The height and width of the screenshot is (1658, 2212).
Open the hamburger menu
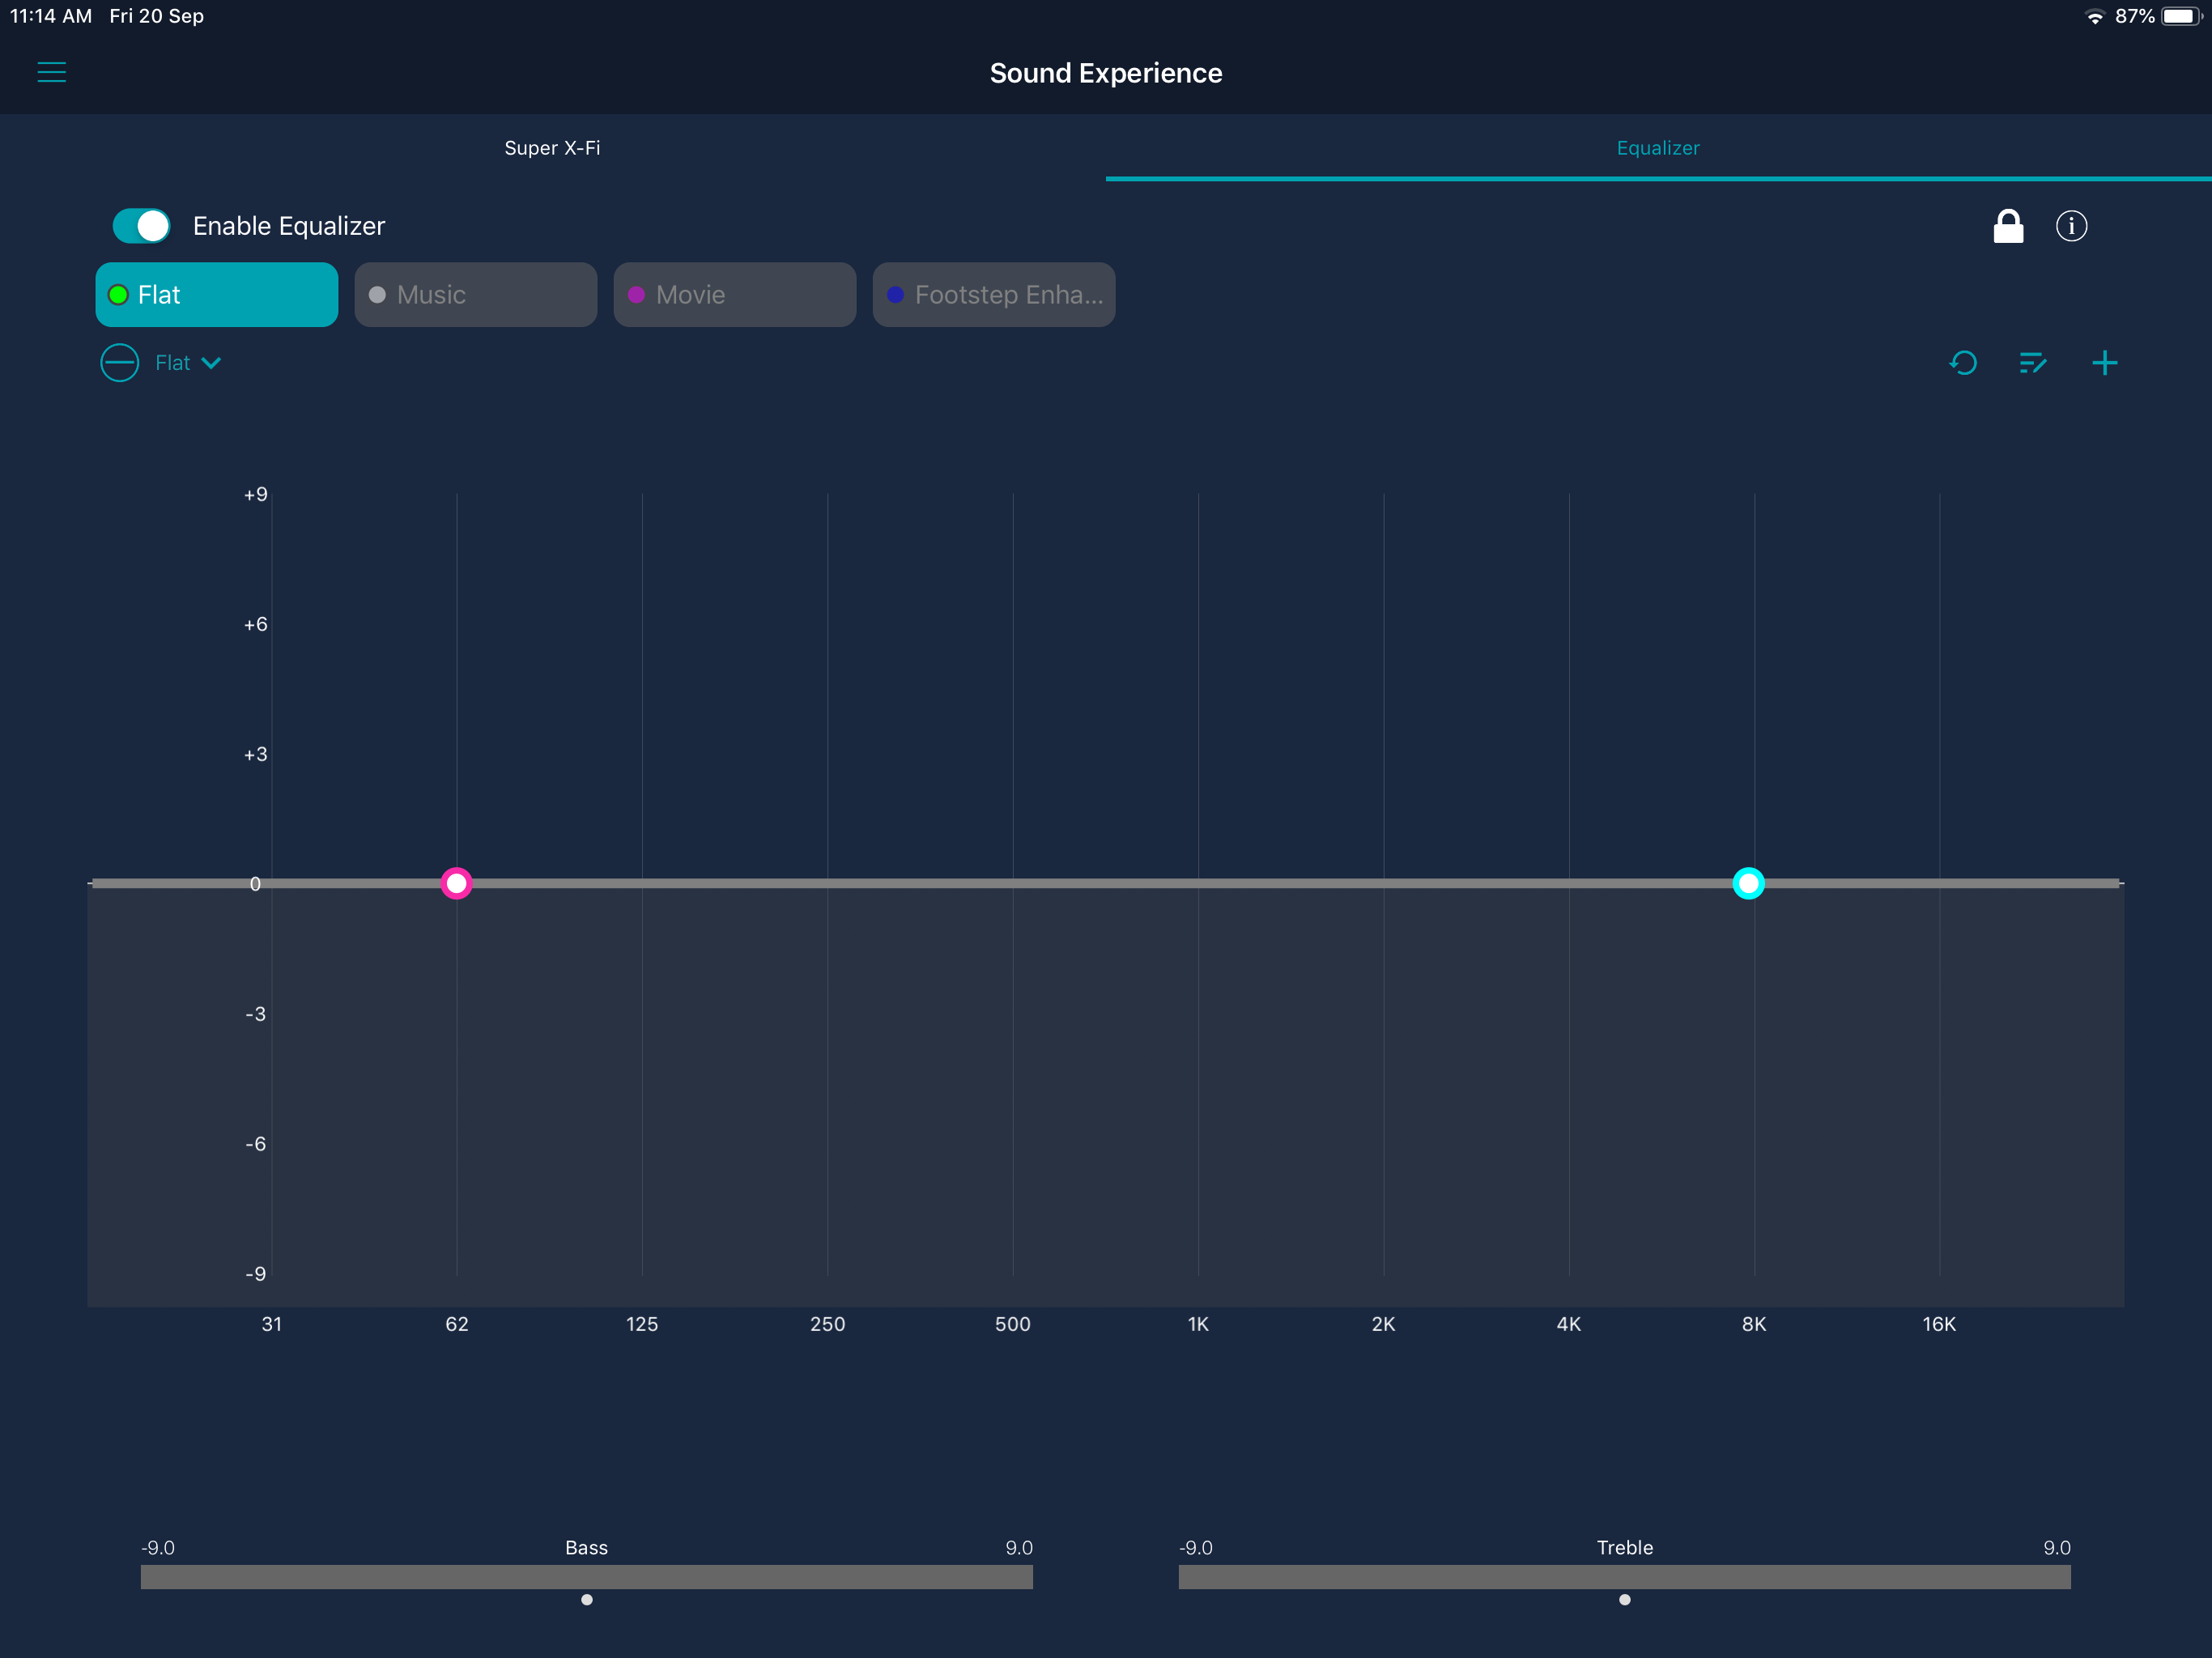[52, 72]
